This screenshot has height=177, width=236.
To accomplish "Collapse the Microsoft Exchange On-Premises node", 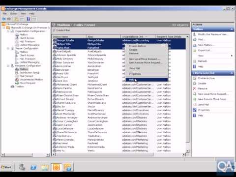I will 3,28.
